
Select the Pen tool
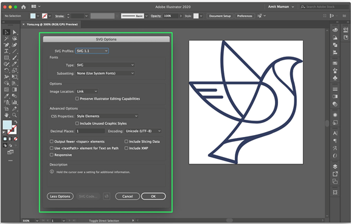point(7,45)
